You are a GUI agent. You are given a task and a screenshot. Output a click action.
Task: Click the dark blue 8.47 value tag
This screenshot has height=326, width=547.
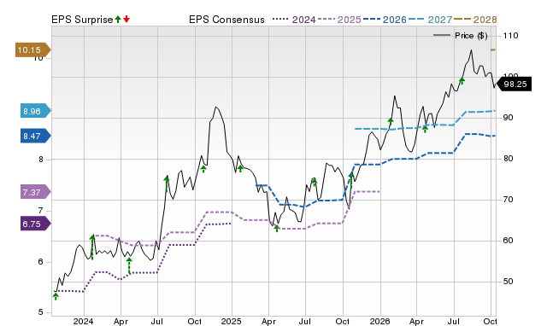point(36,136)
